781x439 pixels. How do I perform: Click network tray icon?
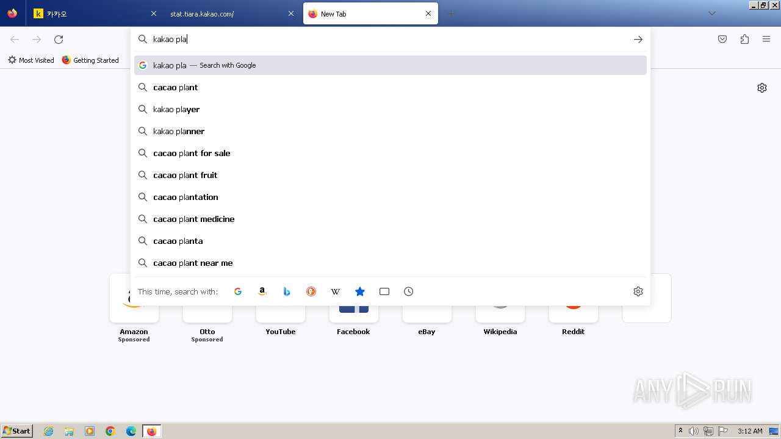pos(708,431)
